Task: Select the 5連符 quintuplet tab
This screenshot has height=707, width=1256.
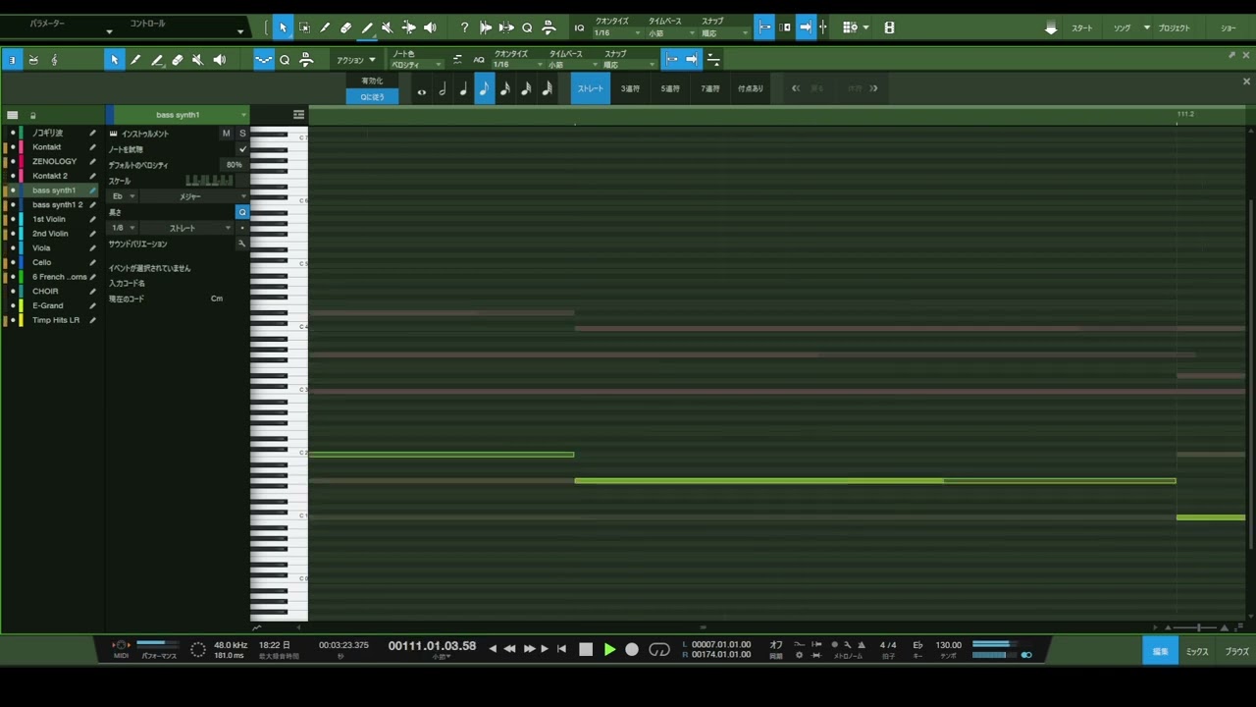Action: click(670, 88)
